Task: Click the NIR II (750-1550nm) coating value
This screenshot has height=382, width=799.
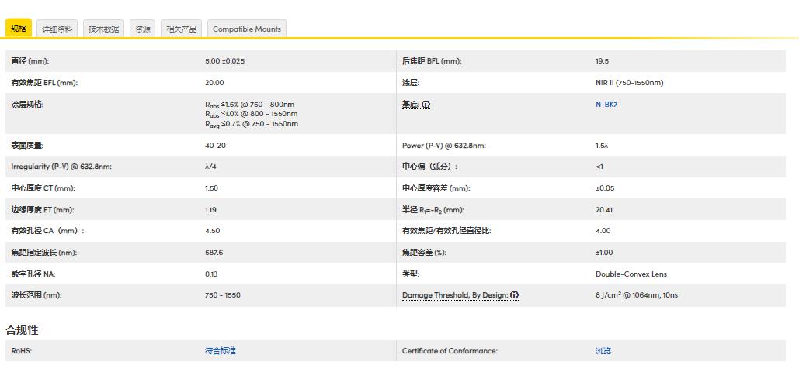Action: [x=629, y=83]
